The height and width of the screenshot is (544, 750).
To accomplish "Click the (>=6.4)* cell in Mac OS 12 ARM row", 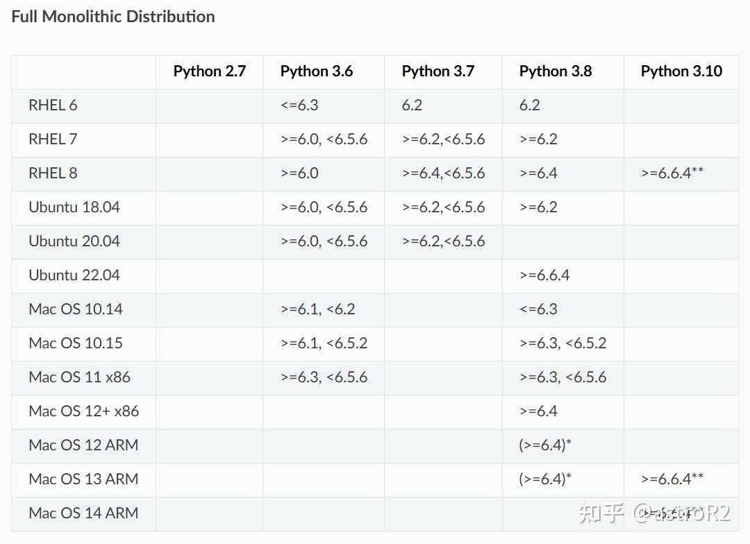I will [544, 445].
